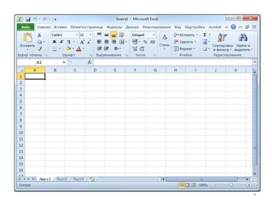Toggle middle vertical alignment
Screen dimensions: 272x204
click(106, 35)
